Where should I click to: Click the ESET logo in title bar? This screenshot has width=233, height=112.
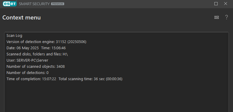[x=10, y=4]
